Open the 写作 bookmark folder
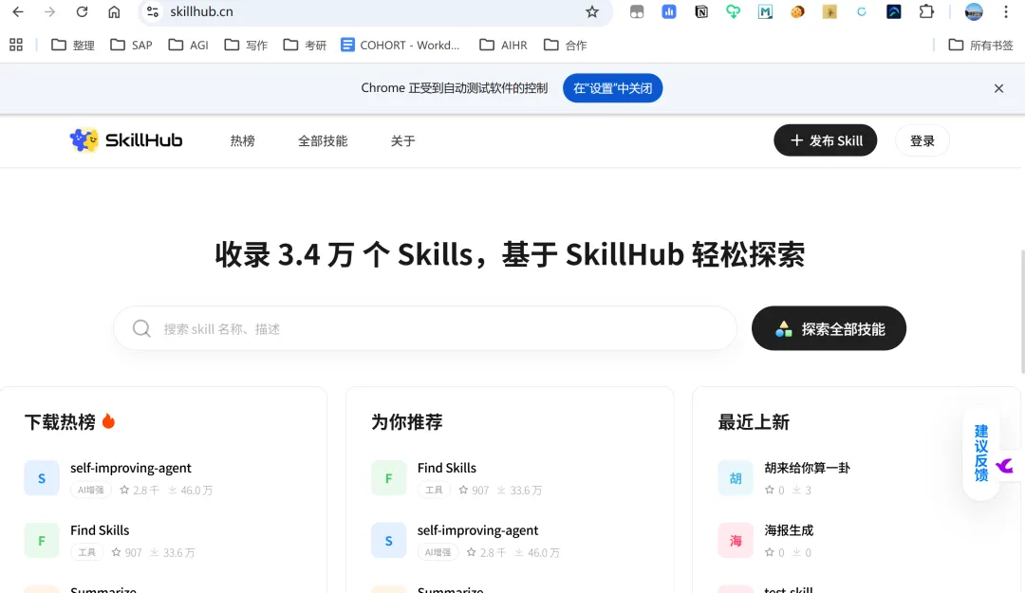 [246, 45]
